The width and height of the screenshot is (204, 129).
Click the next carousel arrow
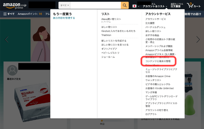click(x=198, y=40)
